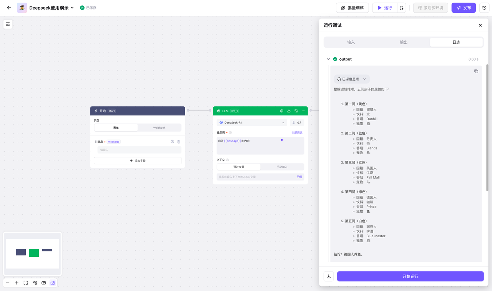Download the run log via the download icon
The height and width of the screenshot is (291, 492).
(329, 276)
